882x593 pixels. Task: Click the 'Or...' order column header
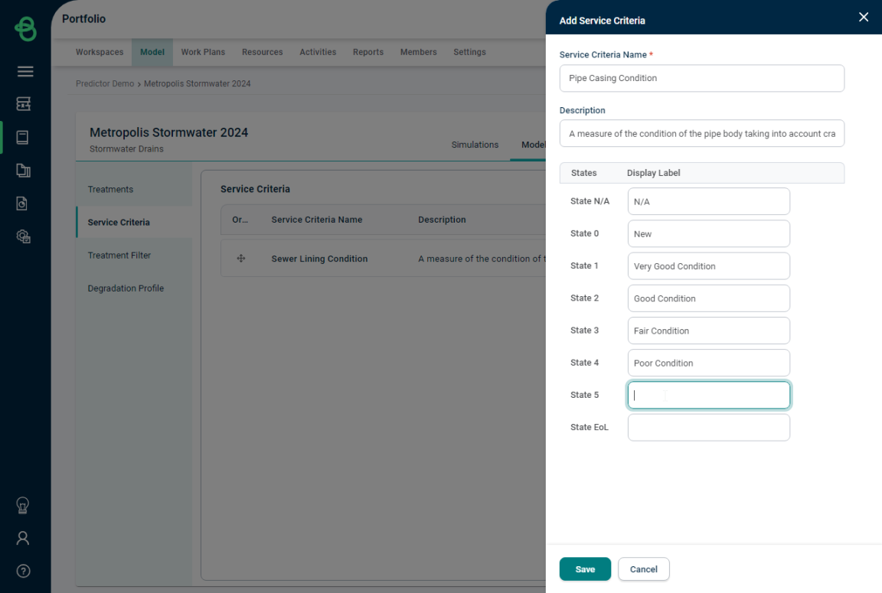pos(240,220)
